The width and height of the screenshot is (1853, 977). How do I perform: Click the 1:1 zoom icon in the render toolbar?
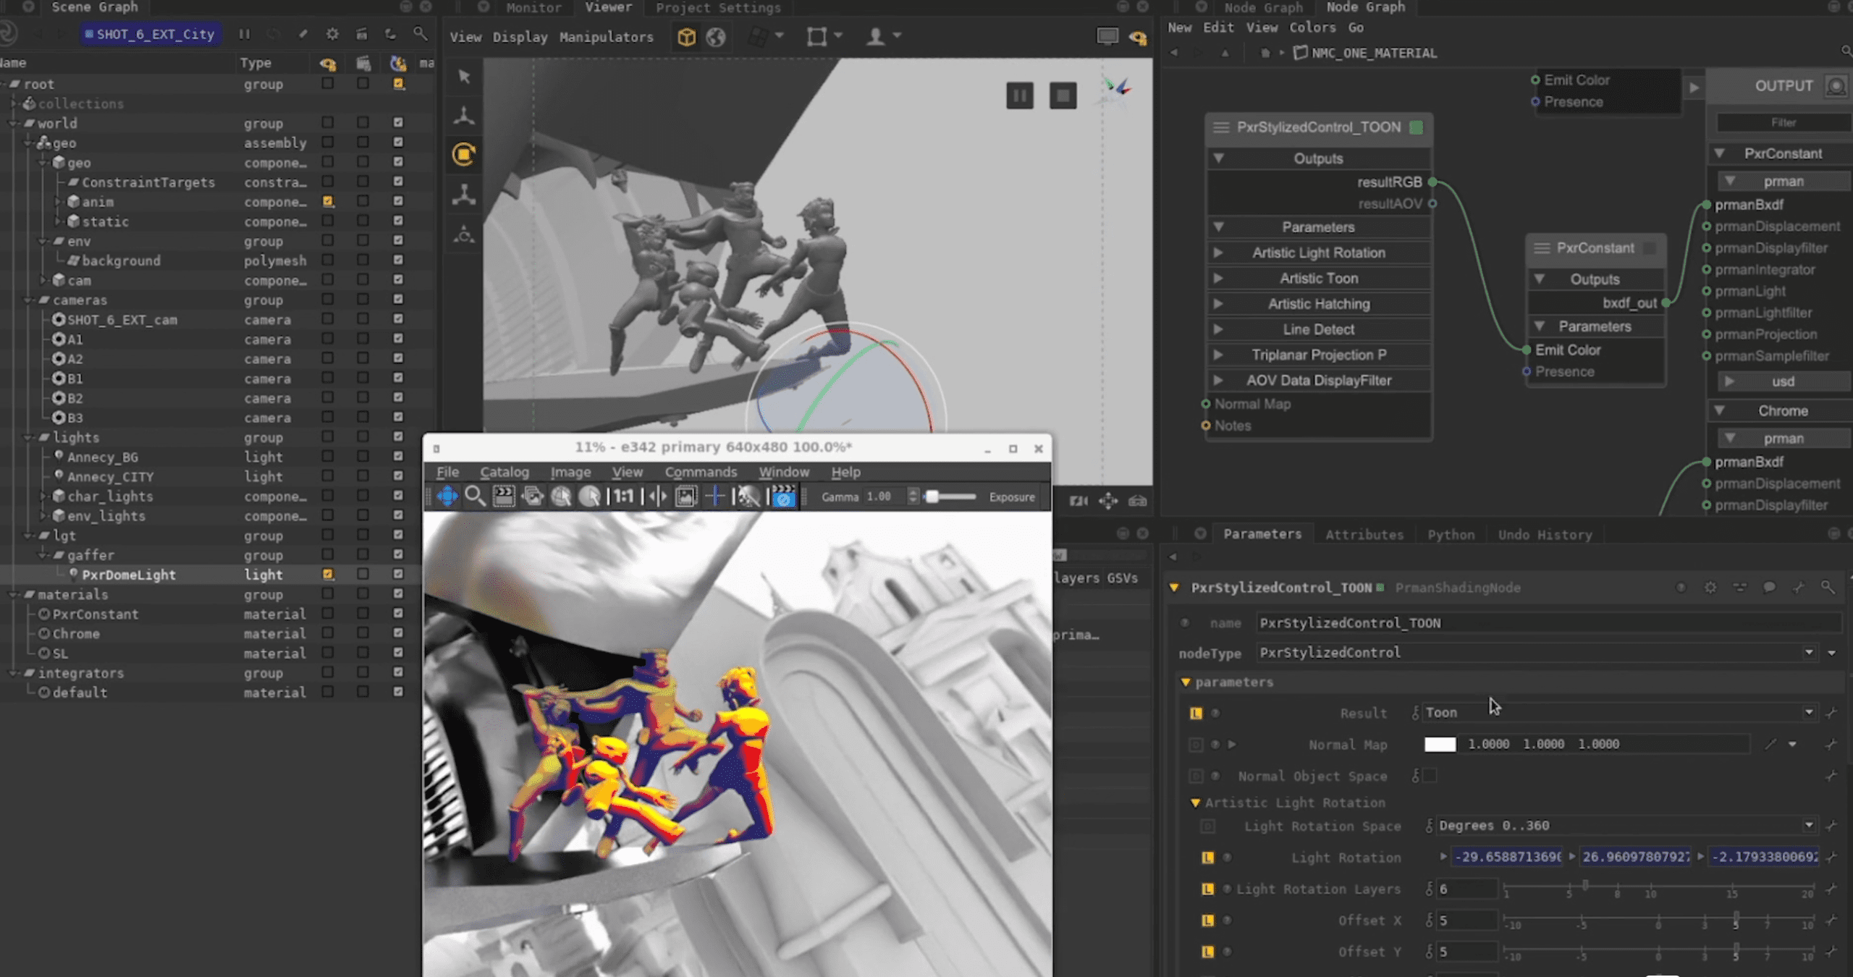(624, 496)
